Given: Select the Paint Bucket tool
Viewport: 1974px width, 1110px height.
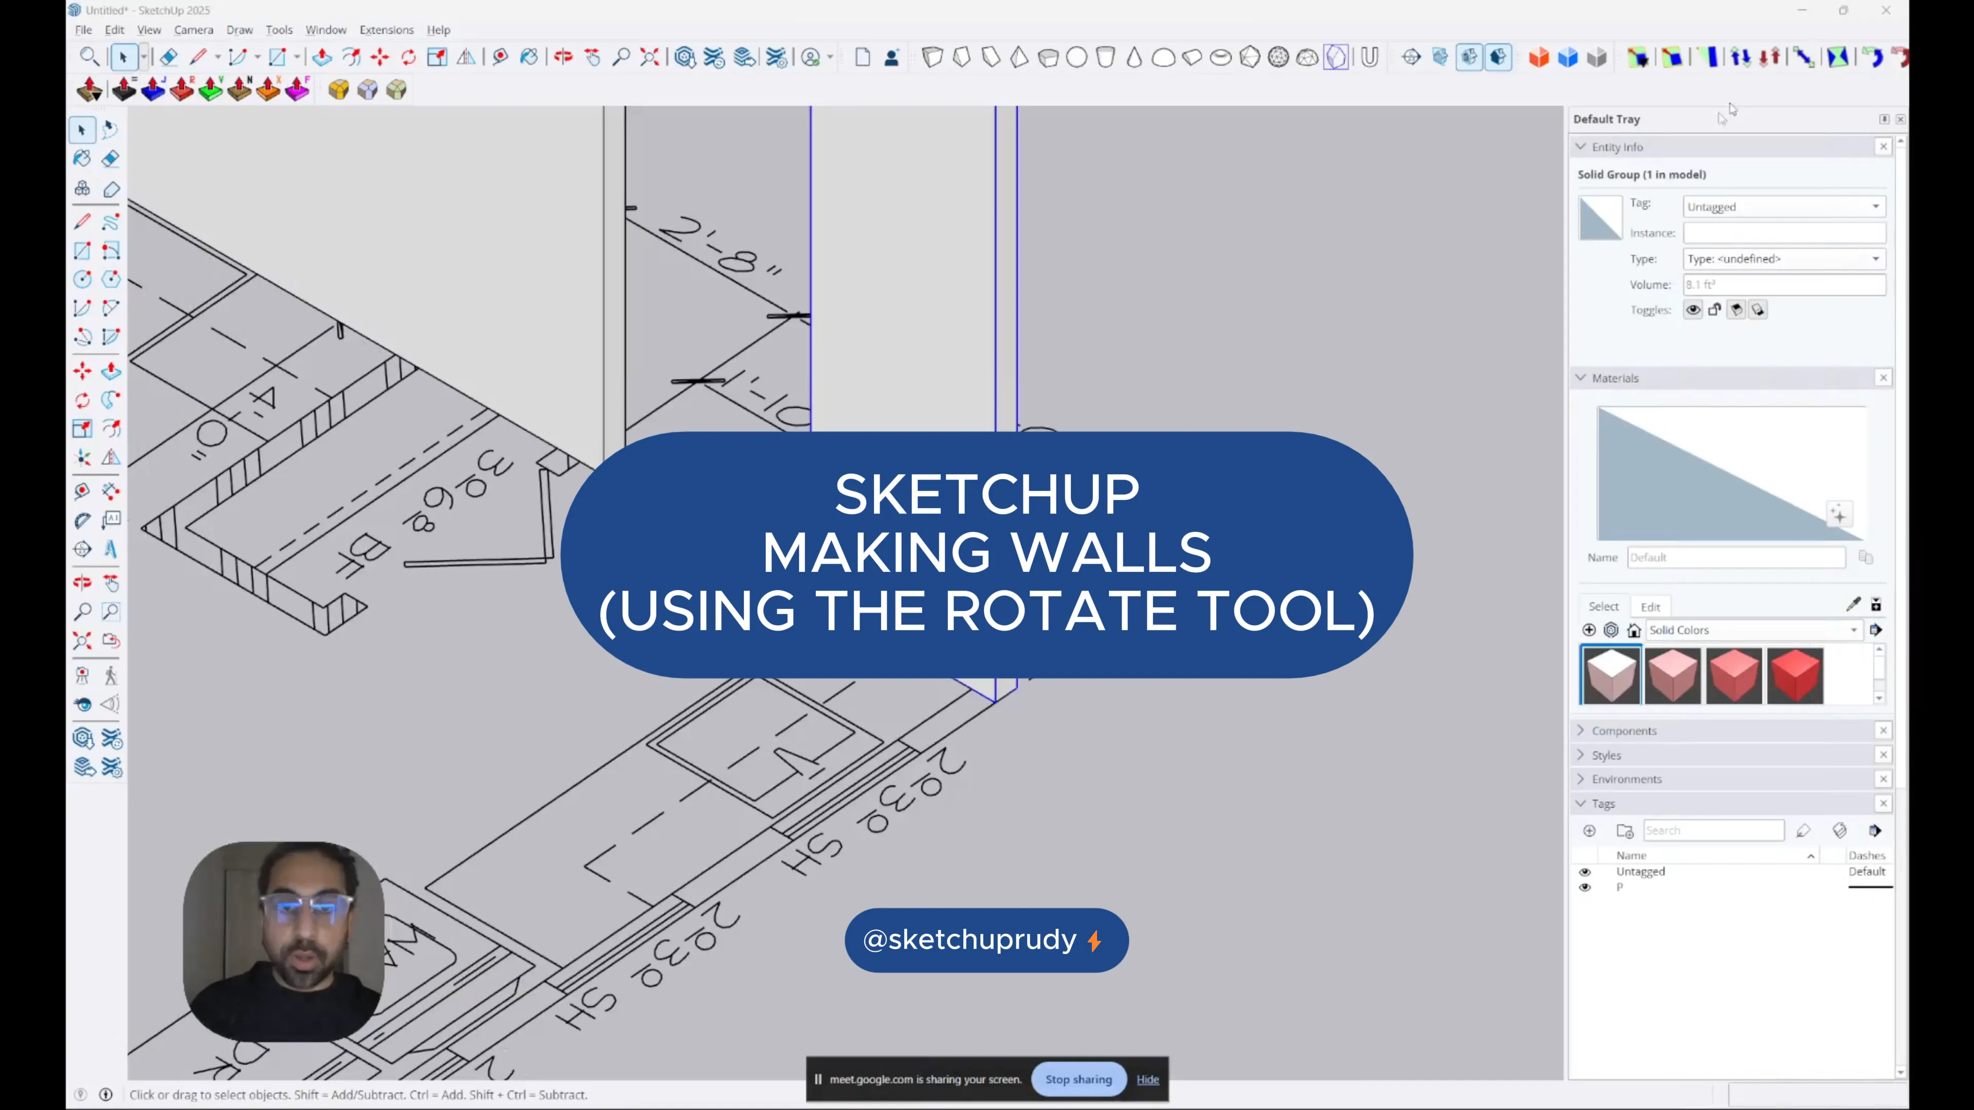Looking at the screenshot, I should pyautogui.click(x=82, y=159).
